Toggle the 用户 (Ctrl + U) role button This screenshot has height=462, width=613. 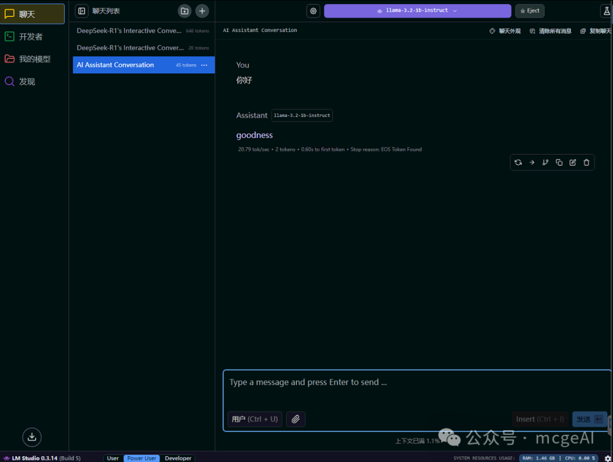point(255,419)
